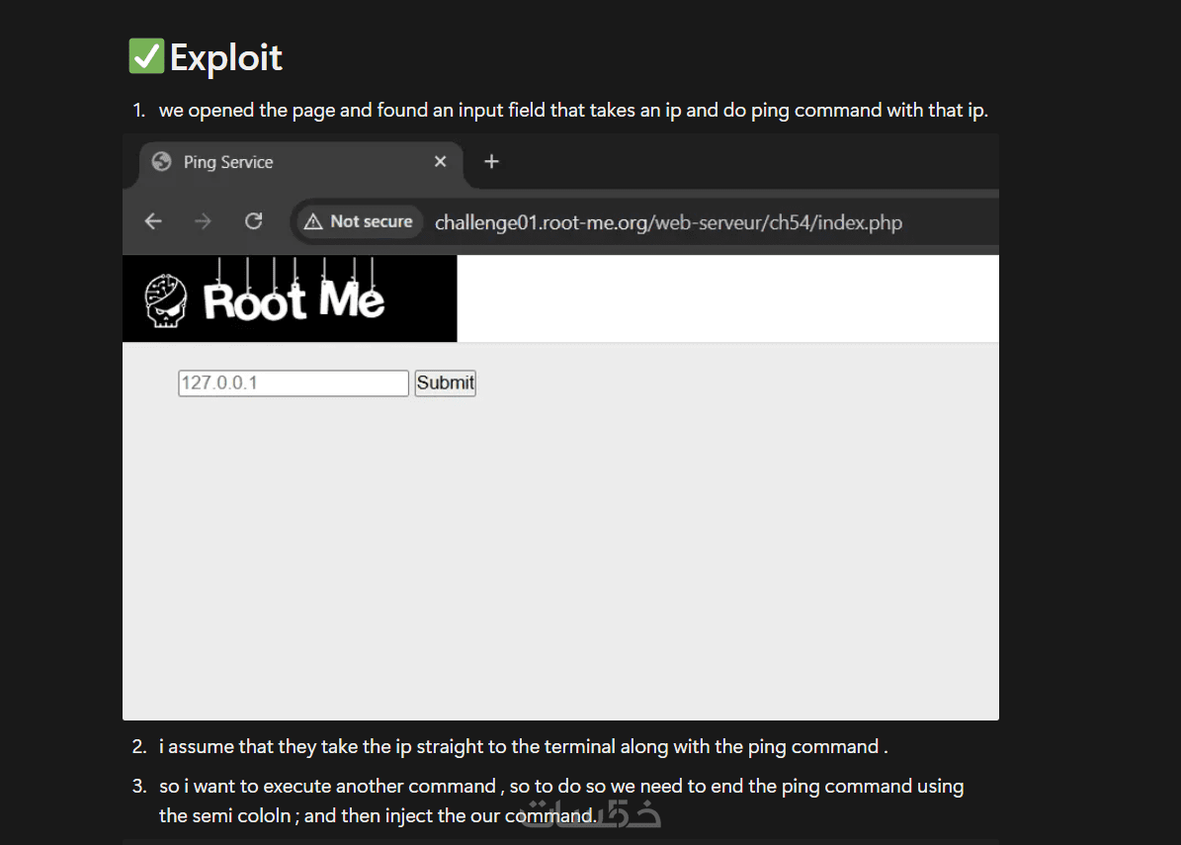Viewport: 1181px width, 845px height.
Task: Go back with the browser back arrow
Action: (153, 221)
